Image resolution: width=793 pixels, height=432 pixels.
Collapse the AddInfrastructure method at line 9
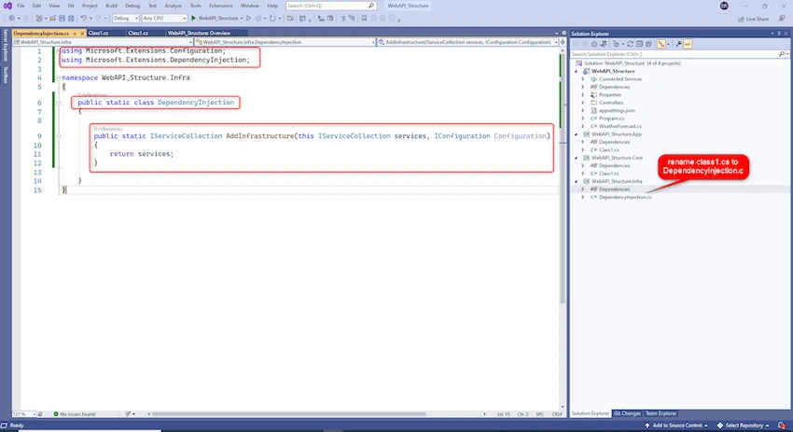58,136
